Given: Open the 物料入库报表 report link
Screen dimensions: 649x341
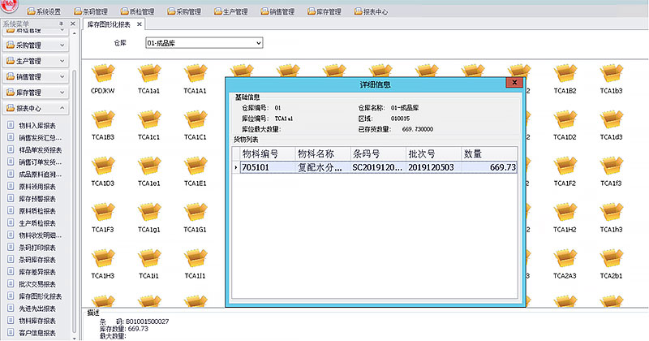Looking at the screenshot, I should tap(37, 126).
